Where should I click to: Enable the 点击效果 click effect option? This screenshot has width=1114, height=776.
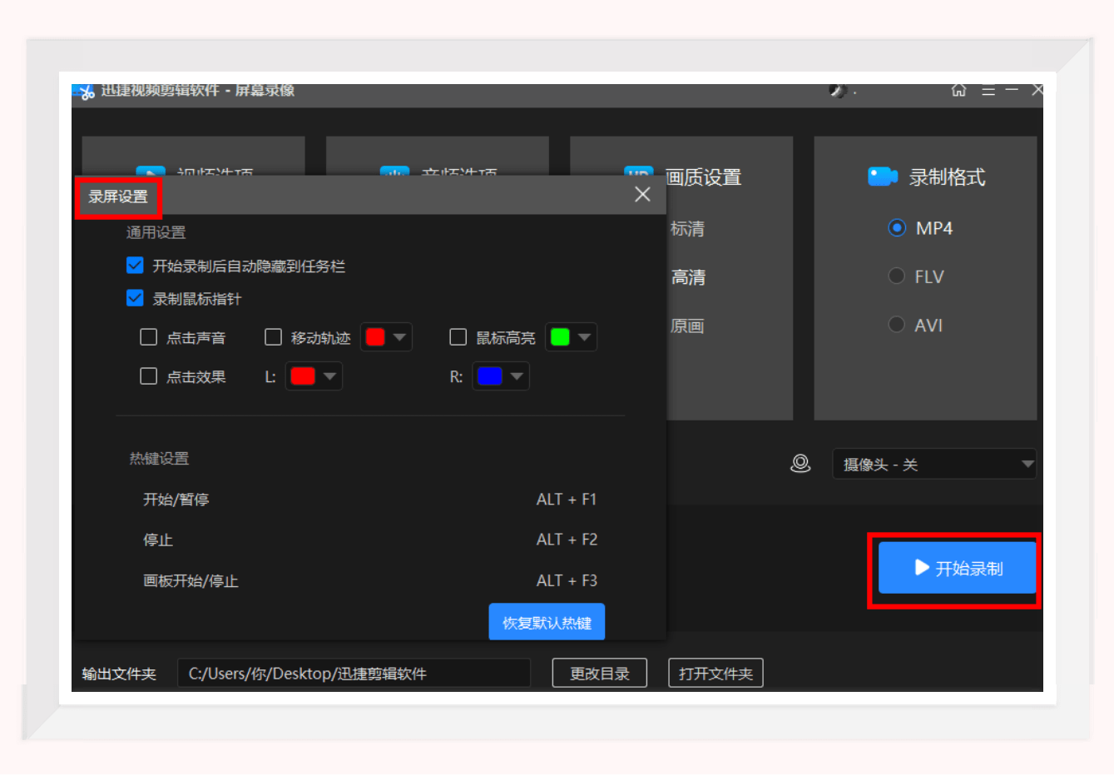(149, 376)
